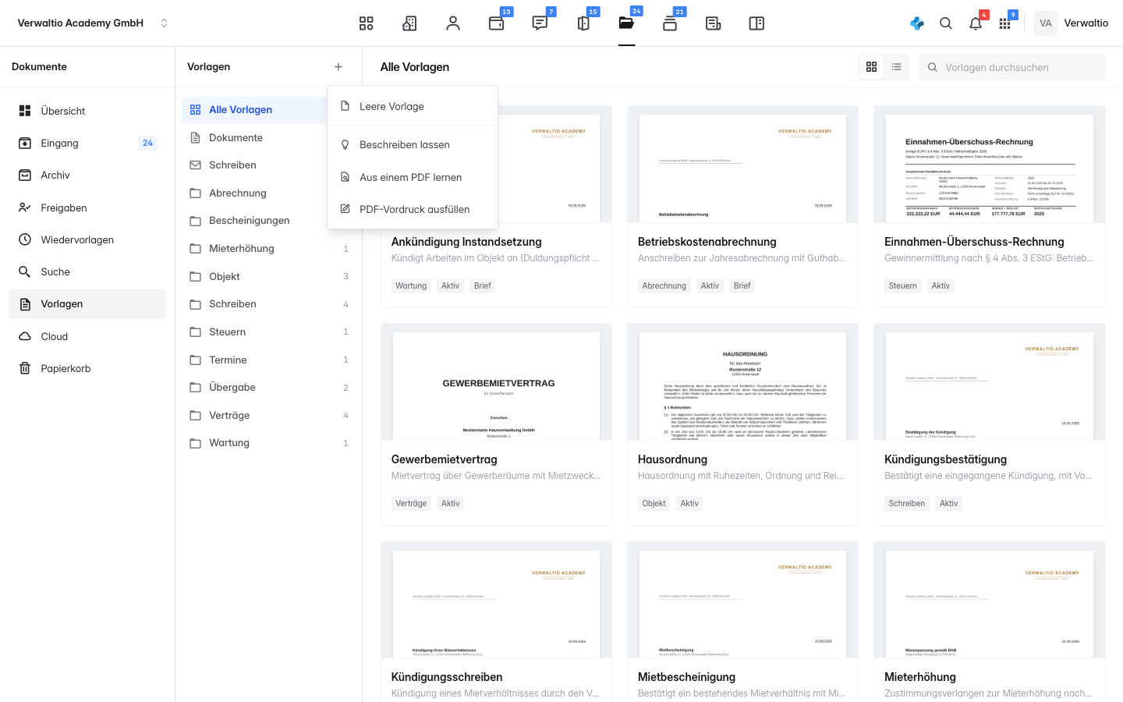Open the Verwaltio user account menu

coord(1071,23)
